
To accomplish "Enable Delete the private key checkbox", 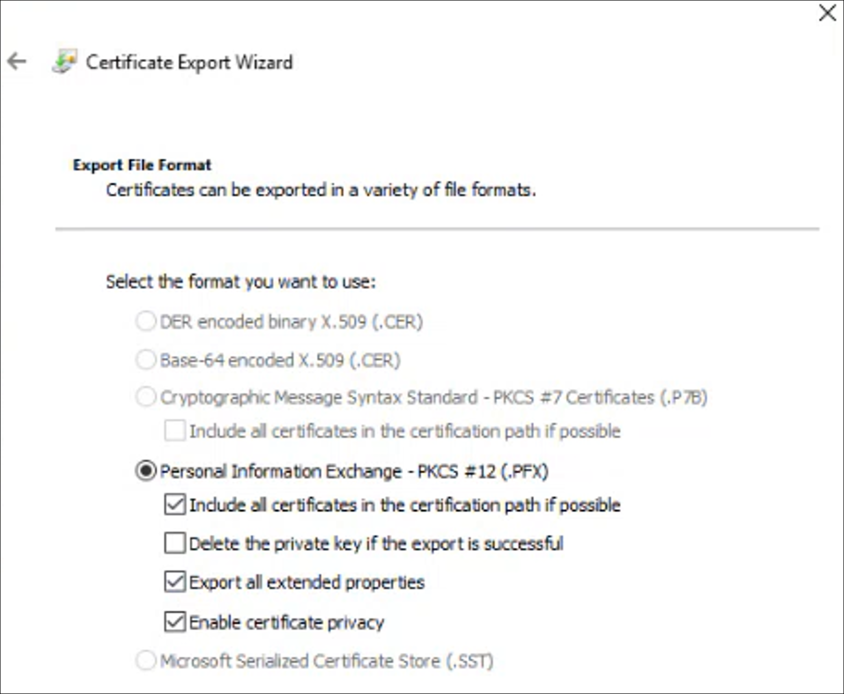I will point(175,543).
